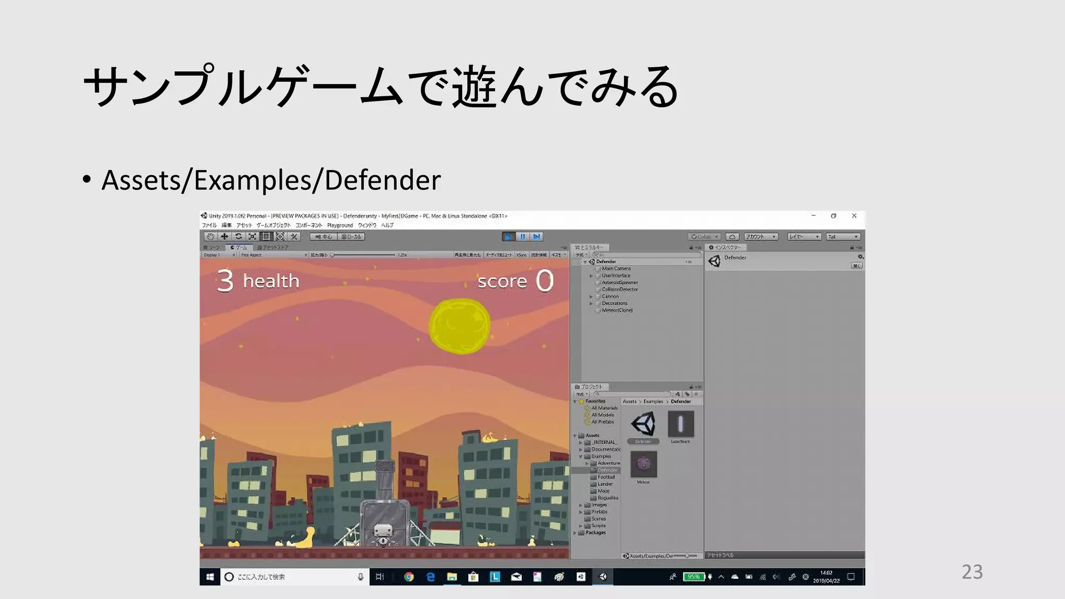Open the アセット (Assets) menu
This screenshot has width=1065, height=599.
click(244, 225)
